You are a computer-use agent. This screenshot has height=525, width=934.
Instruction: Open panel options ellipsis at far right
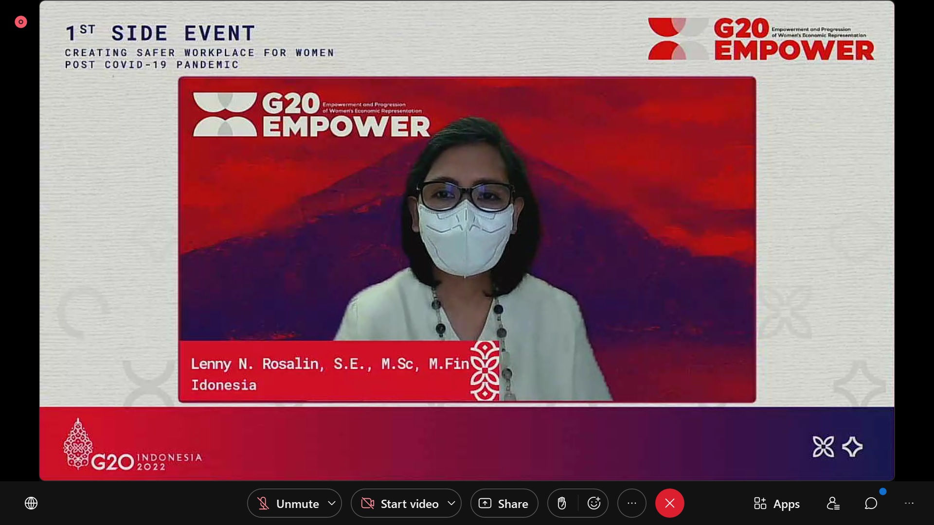point(909,503)
